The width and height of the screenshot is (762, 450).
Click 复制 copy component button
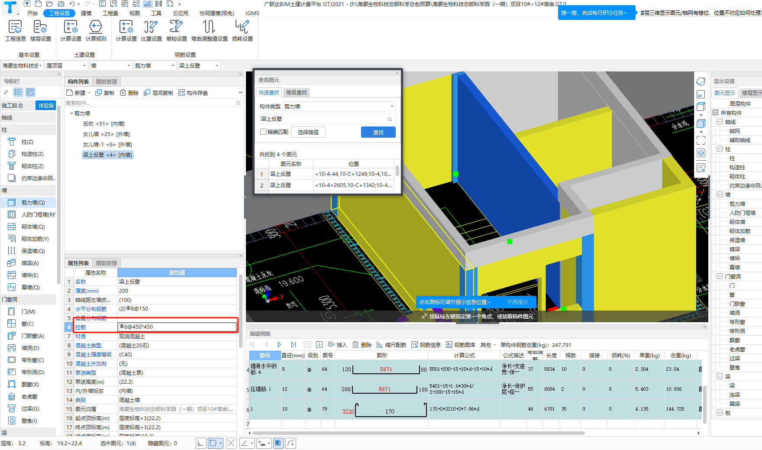pyautogui.click(x=105, y=93)
